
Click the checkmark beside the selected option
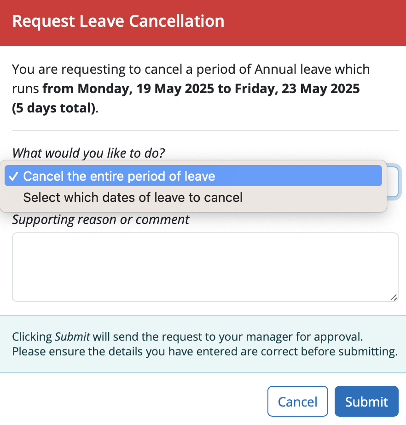[13, 177]
